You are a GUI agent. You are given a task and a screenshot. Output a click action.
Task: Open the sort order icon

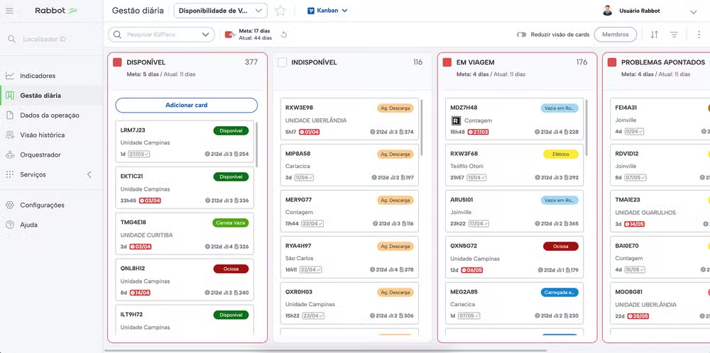[654, 35]
